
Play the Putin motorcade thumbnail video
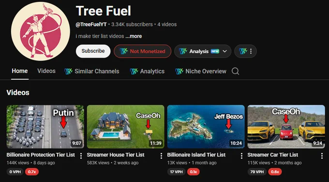click(x=45, y=127)
